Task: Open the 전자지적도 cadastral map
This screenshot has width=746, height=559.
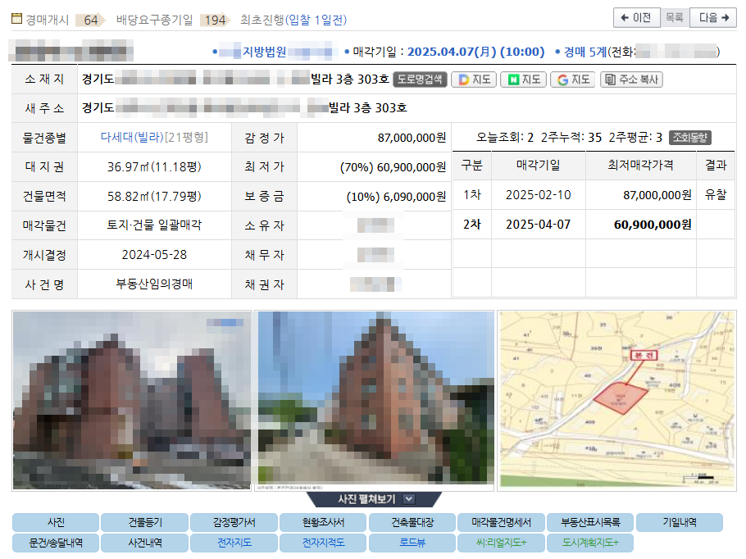Action: point(322,543)
